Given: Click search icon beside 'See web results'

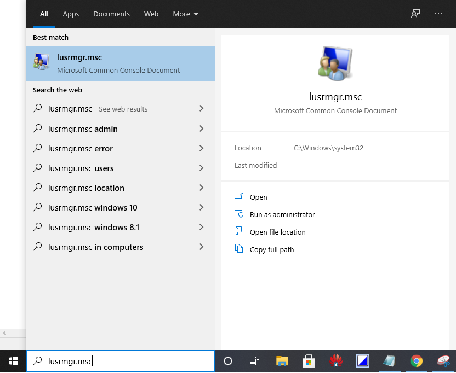Looking at the screenshot, I should (37, 108).
